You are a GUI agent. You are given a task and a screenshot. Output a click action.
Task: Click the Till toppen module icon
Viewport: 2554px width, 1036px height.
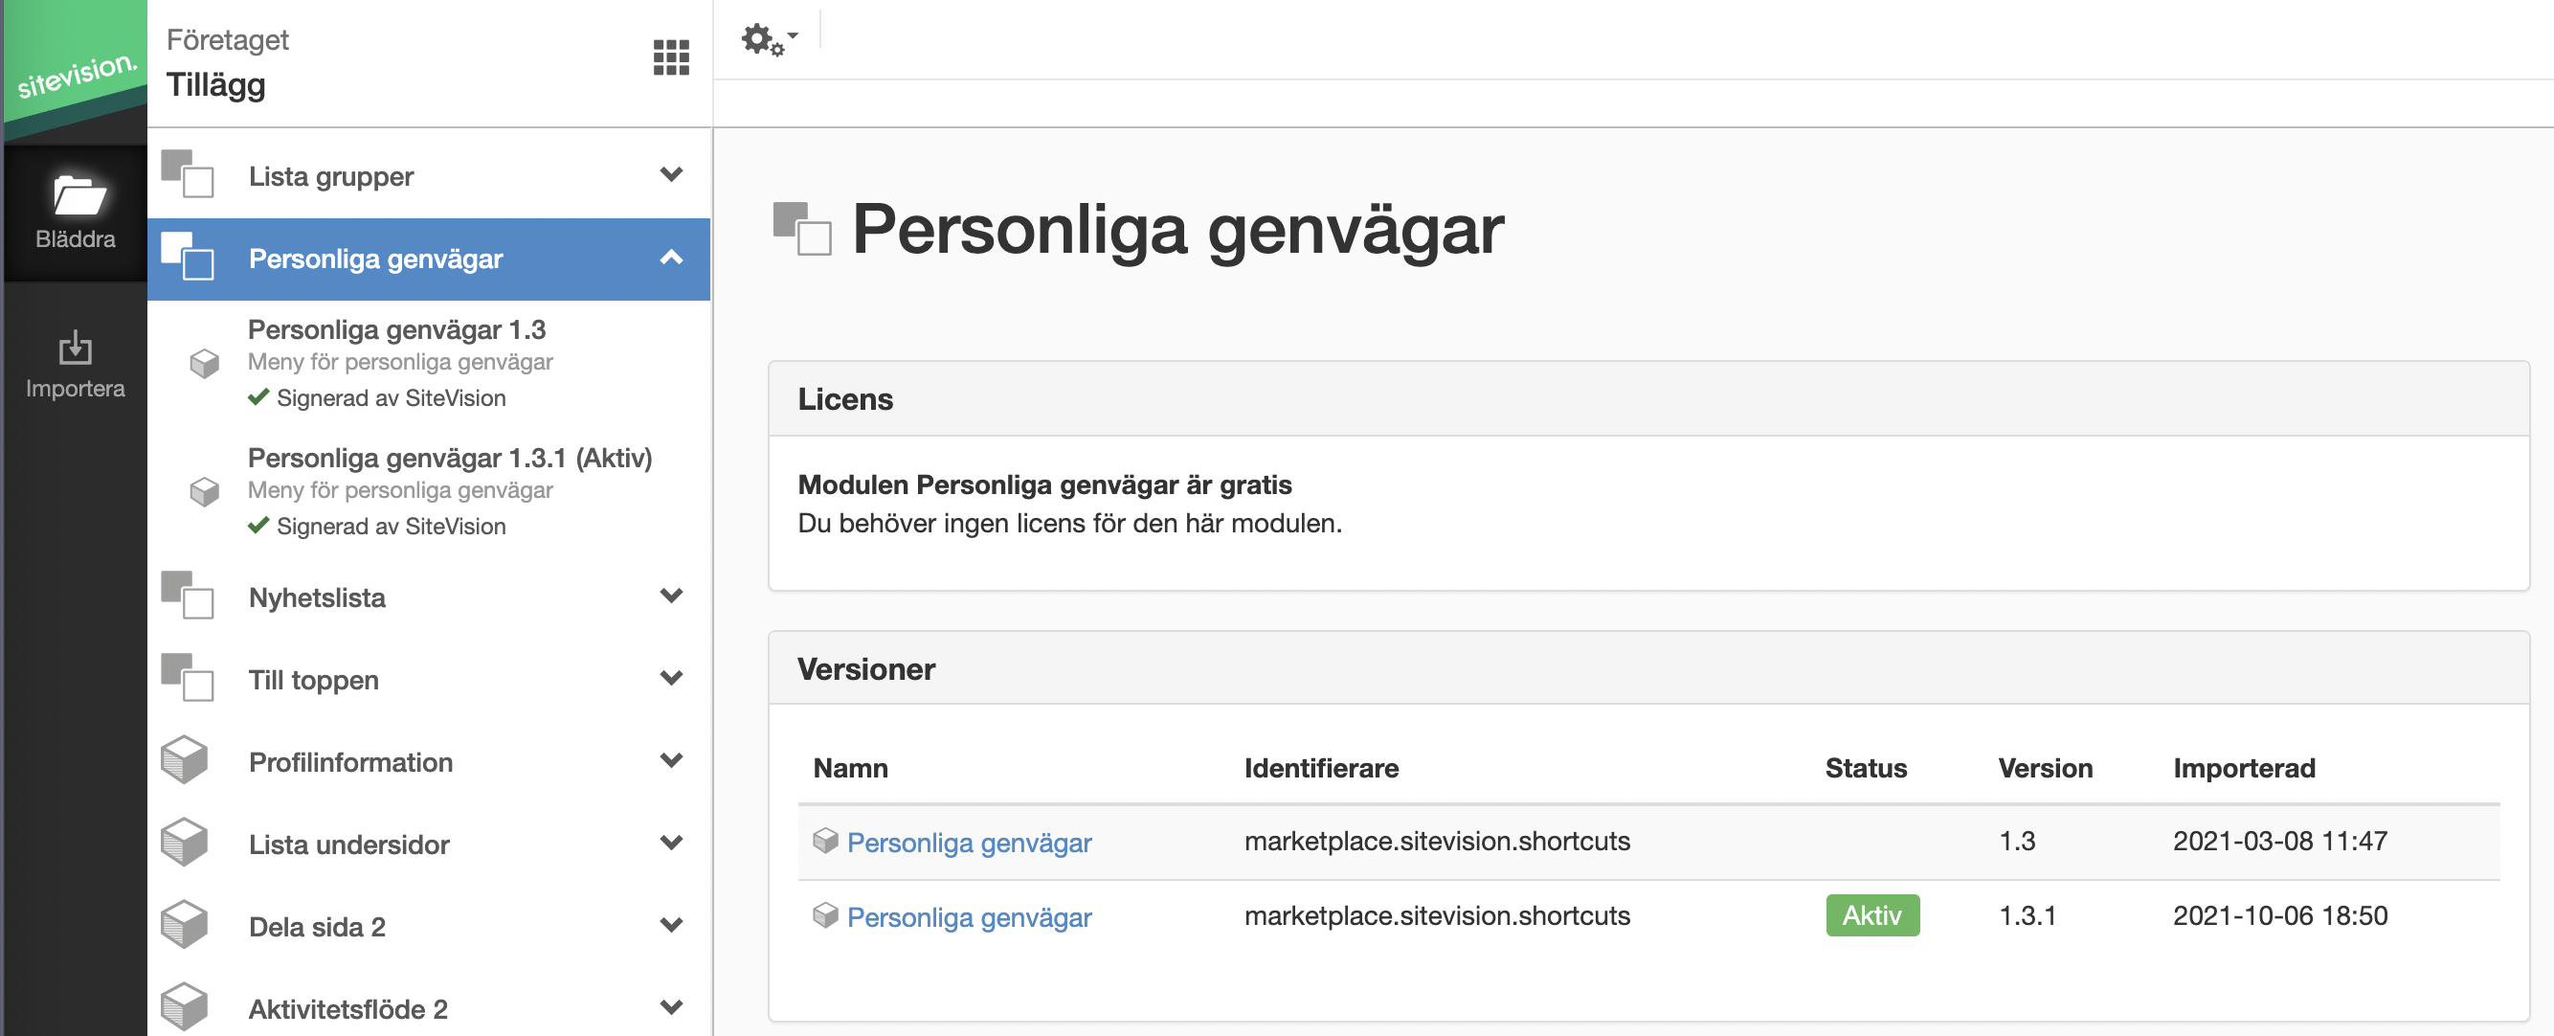click(188, 677)
